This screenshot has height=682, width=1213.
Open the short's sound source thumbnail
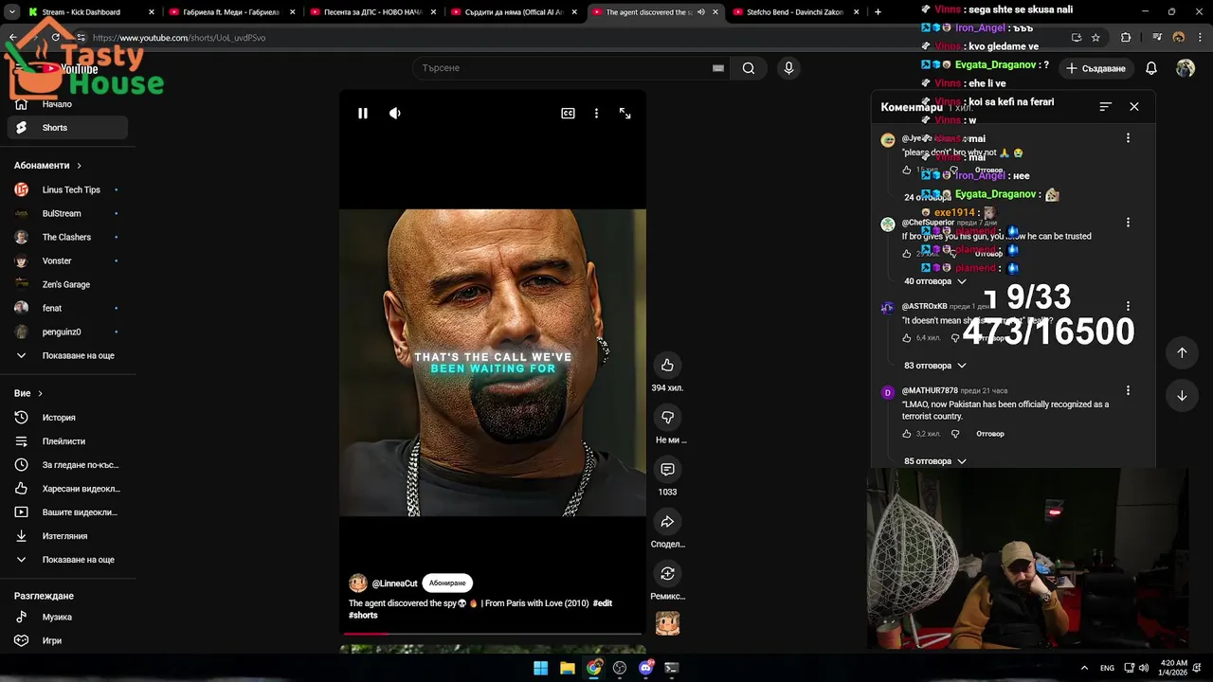click(667, 622)
